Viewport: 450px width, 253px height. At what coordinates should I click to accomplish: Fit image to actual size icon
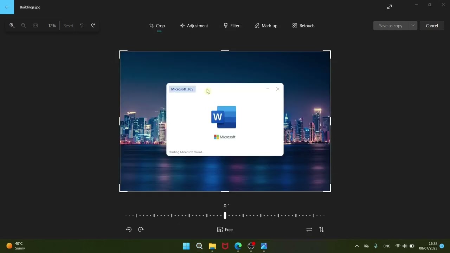pos(36,26)
